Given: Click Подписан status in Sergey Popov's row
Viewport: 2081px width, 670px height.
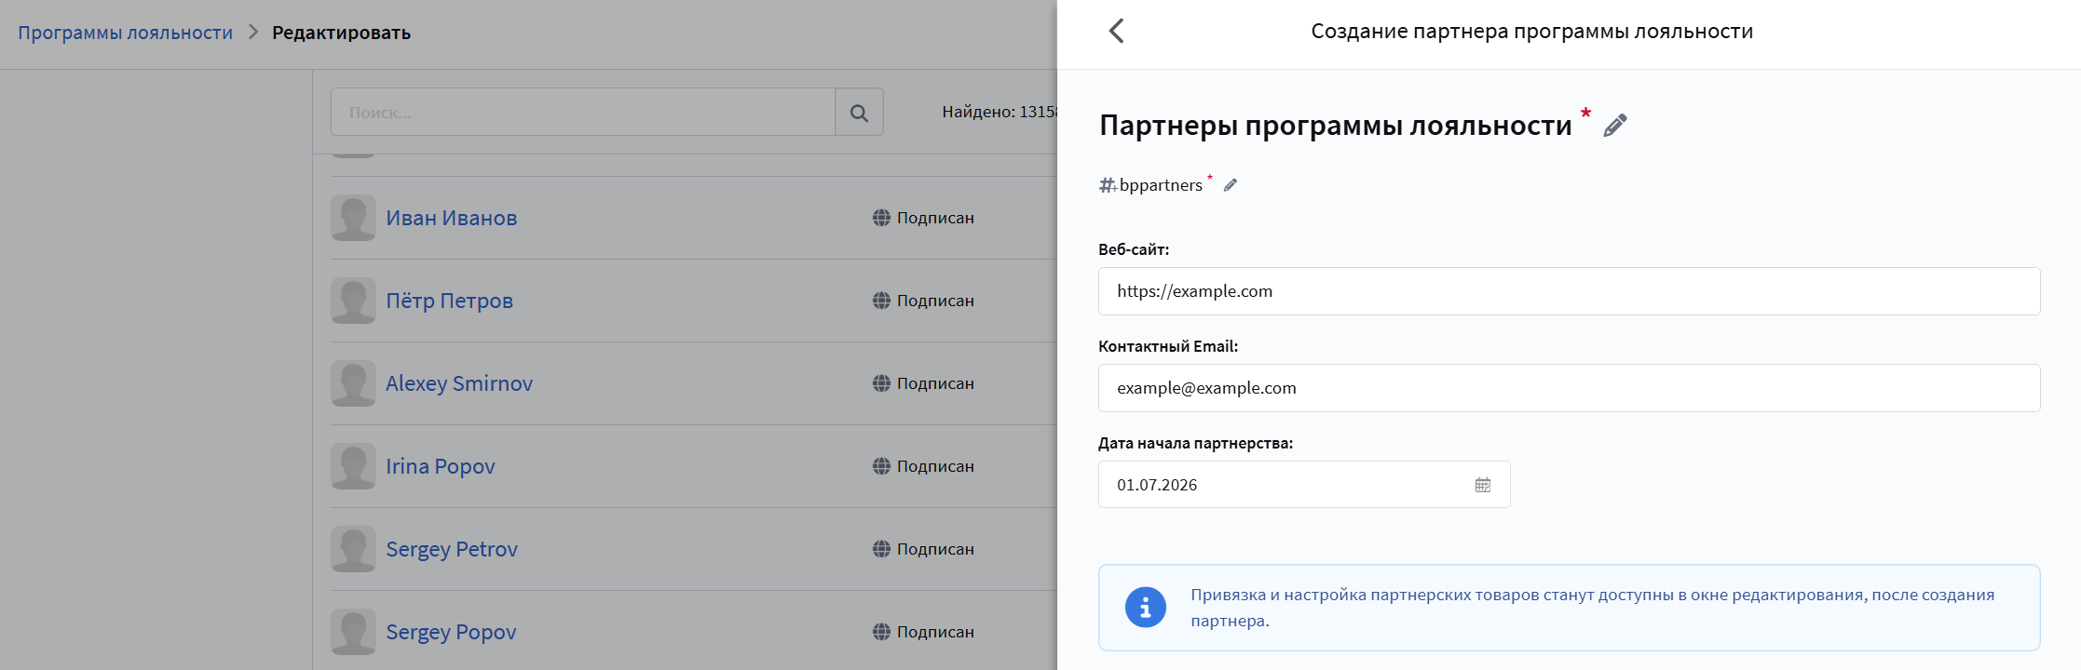Looking at the screenshot, I should (935, 632).
